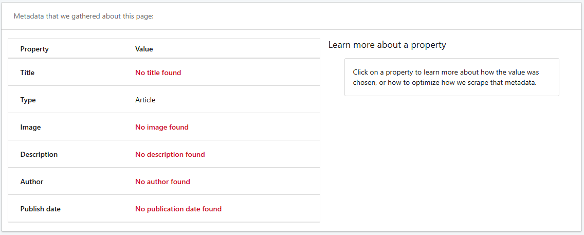Click the 'Property' column header

[x=34, y=49]
